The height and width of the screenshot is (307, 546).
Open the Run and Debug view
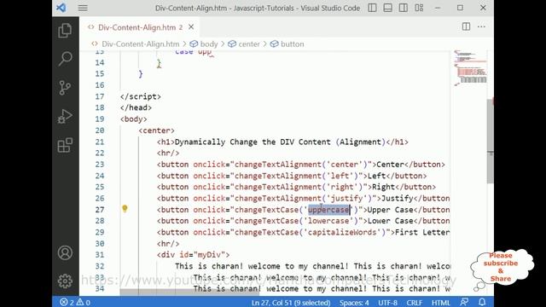[65, 116]
